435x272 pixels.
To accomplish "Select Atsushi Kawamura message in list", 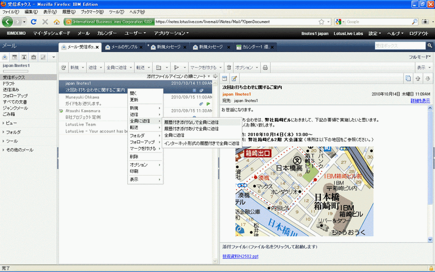I will 135,114.
